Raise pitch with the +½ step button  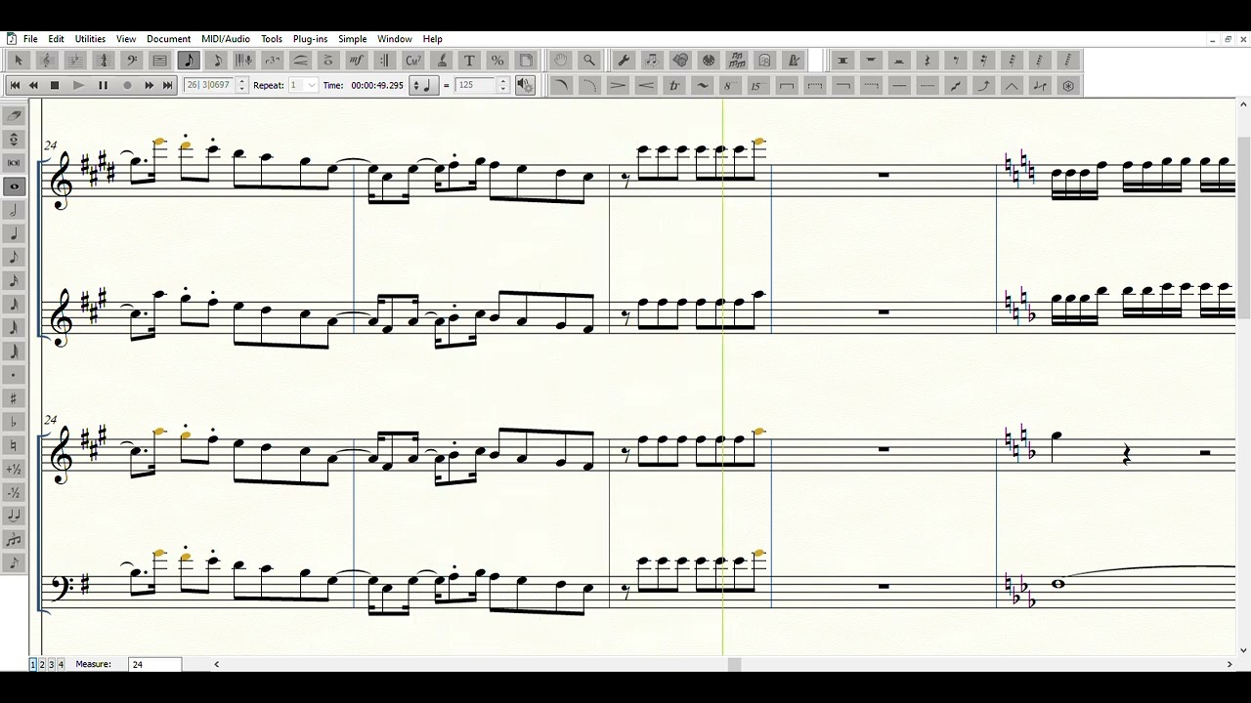point(15,469)
